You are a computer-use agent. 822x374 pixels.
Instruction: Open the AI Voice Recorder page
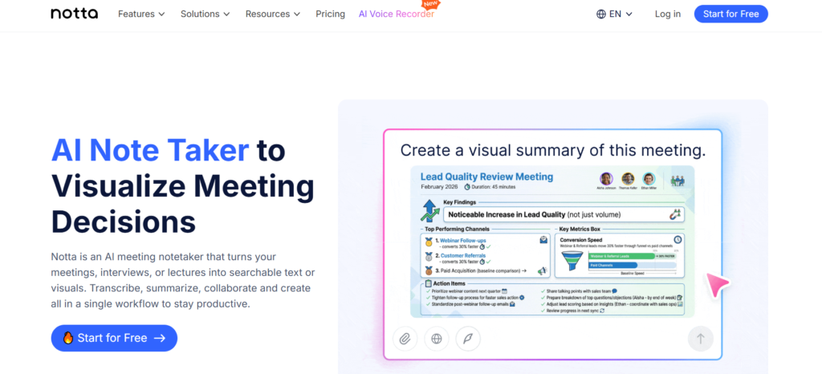tap(397, 14)
